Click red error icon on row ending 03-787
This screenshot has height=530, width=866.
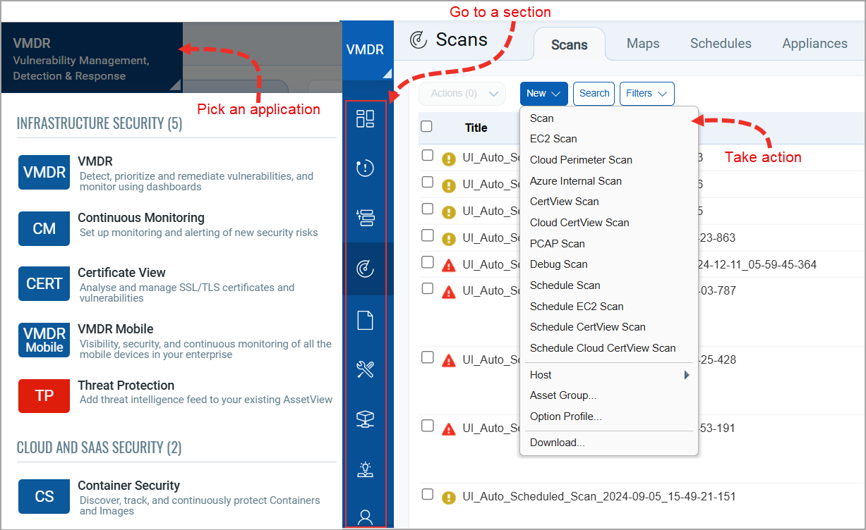click(x=448, y=292)
